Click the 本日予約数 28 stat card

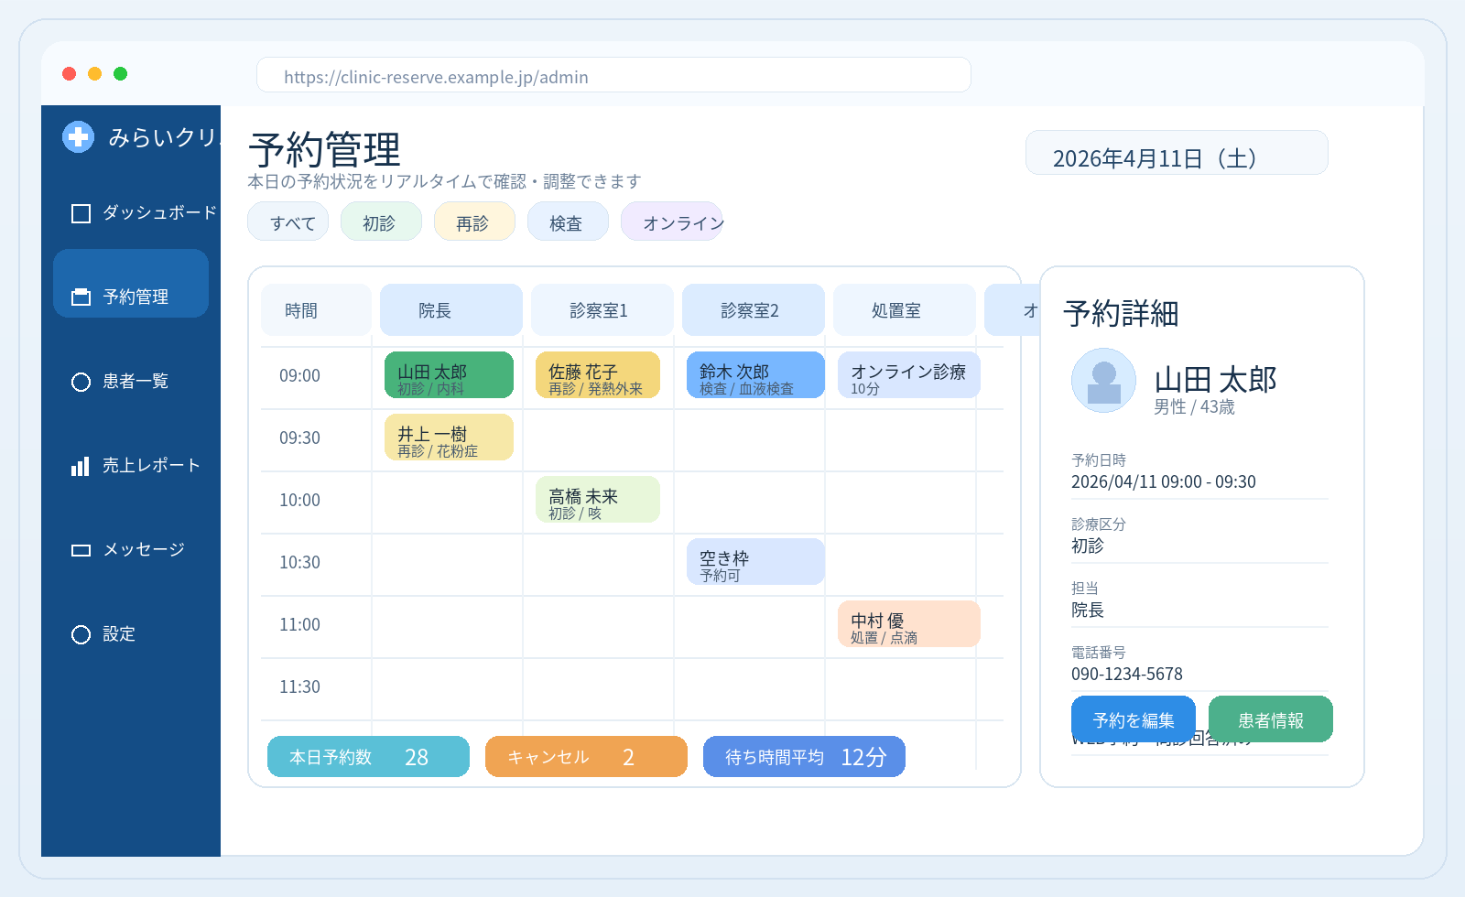pos(368,757)
